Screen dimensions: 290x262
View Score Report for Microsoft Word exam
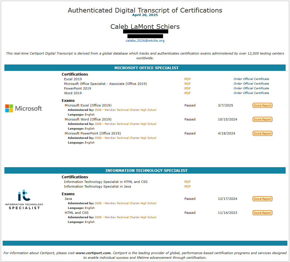coord(262,119)
